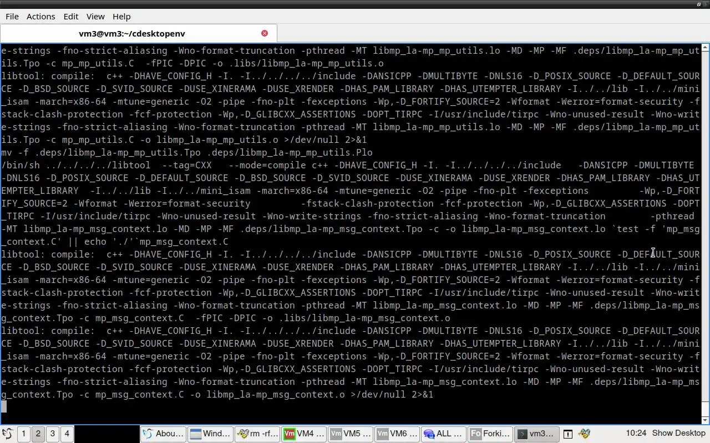
Task: Open the 'Forki...' taskbar window
Action: pos(490,434)
